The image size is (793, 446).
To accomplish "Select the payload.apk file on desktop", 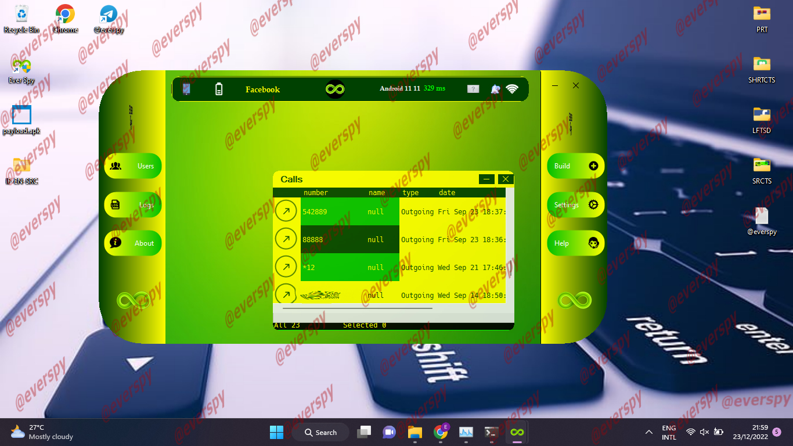I will click(21, 120).
